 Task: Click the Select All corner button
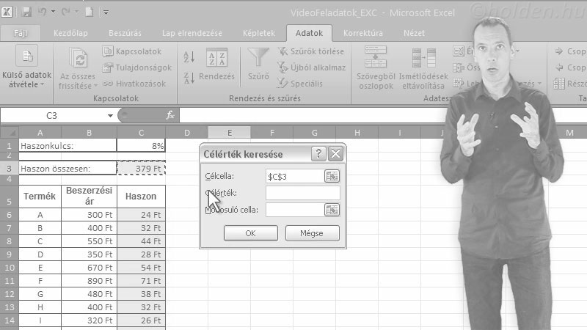point(10,133)
